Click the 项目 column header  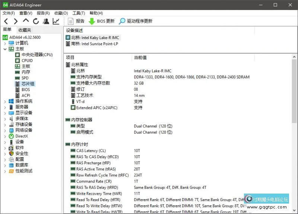click(70, 58)
